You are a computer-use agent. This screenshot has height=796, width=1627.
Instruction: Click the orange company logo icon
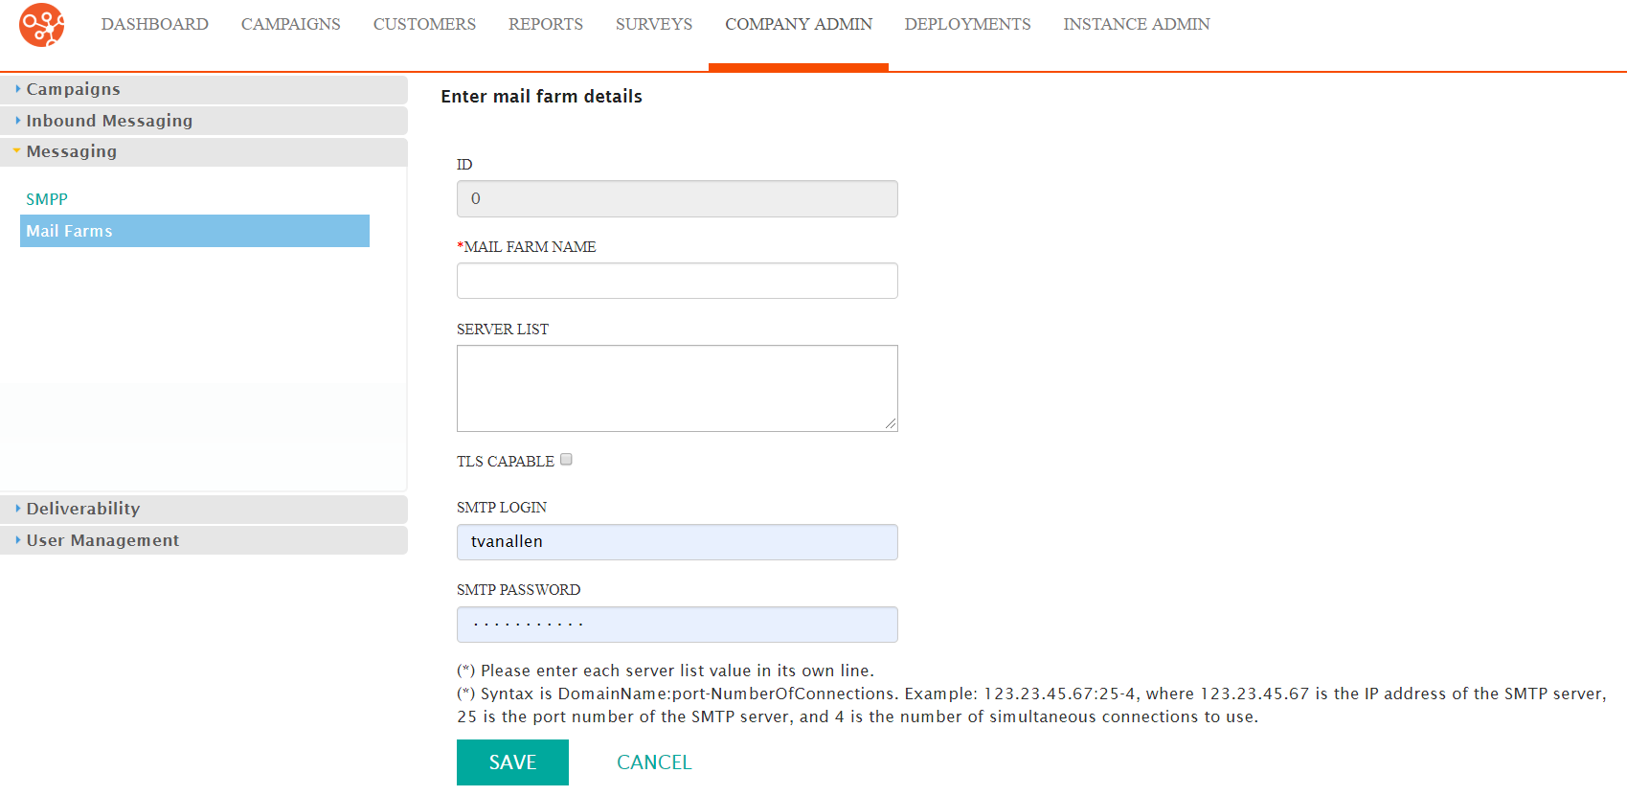click(42, 25)
